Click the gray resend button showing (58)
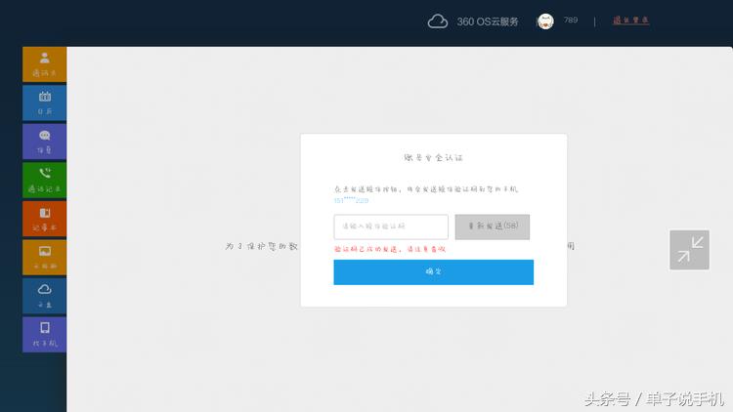733x412 pixels. [x=493, y=227]
